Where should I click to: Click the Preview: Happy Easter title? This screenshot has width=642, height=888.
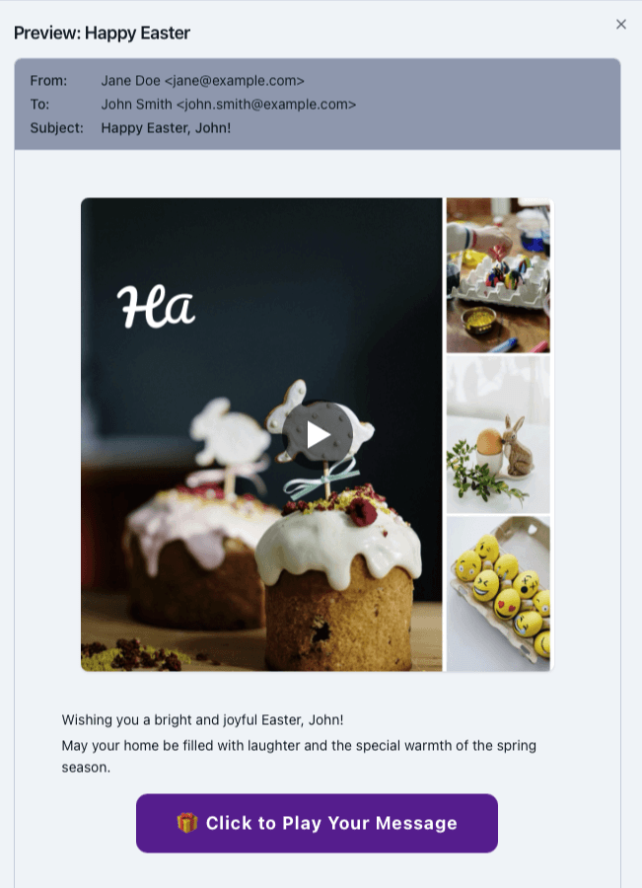[x=102, y=33]
